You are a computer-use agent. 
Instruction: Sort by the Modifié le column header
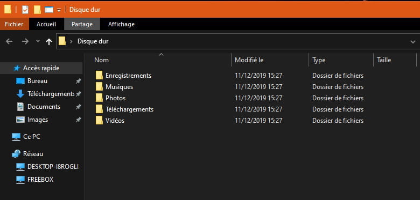(249, 60)
